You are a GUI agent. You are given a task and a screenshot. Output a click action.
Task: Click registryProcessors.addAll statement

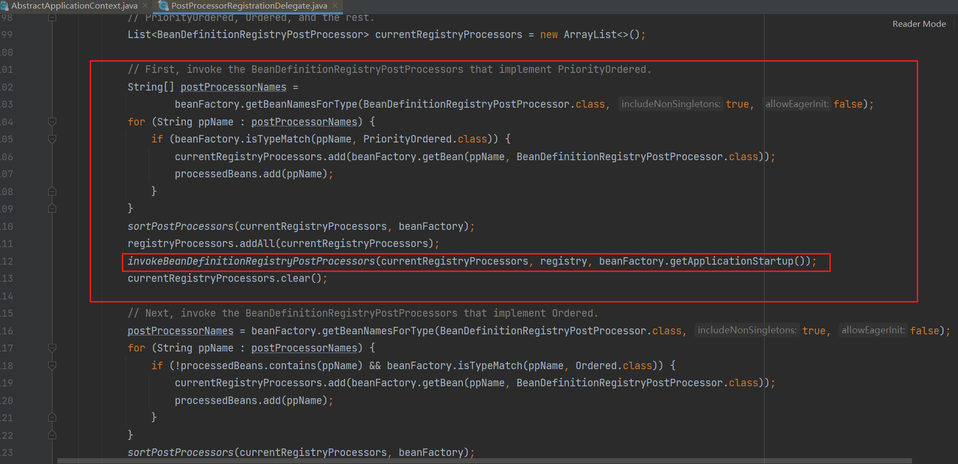(283, 244)
